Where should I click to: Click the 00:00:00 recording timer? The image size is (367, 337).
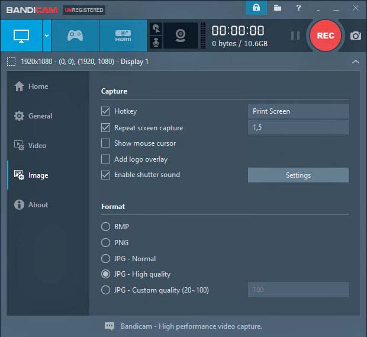[238, 31]
